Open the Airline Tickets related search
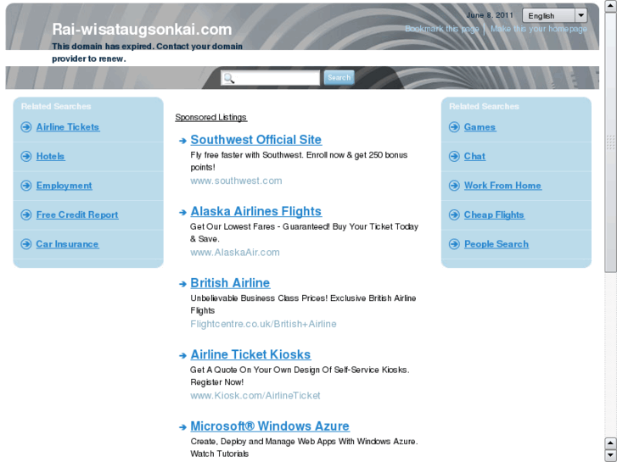The width and height of the screenshot is (617, 462). [68, 127]
